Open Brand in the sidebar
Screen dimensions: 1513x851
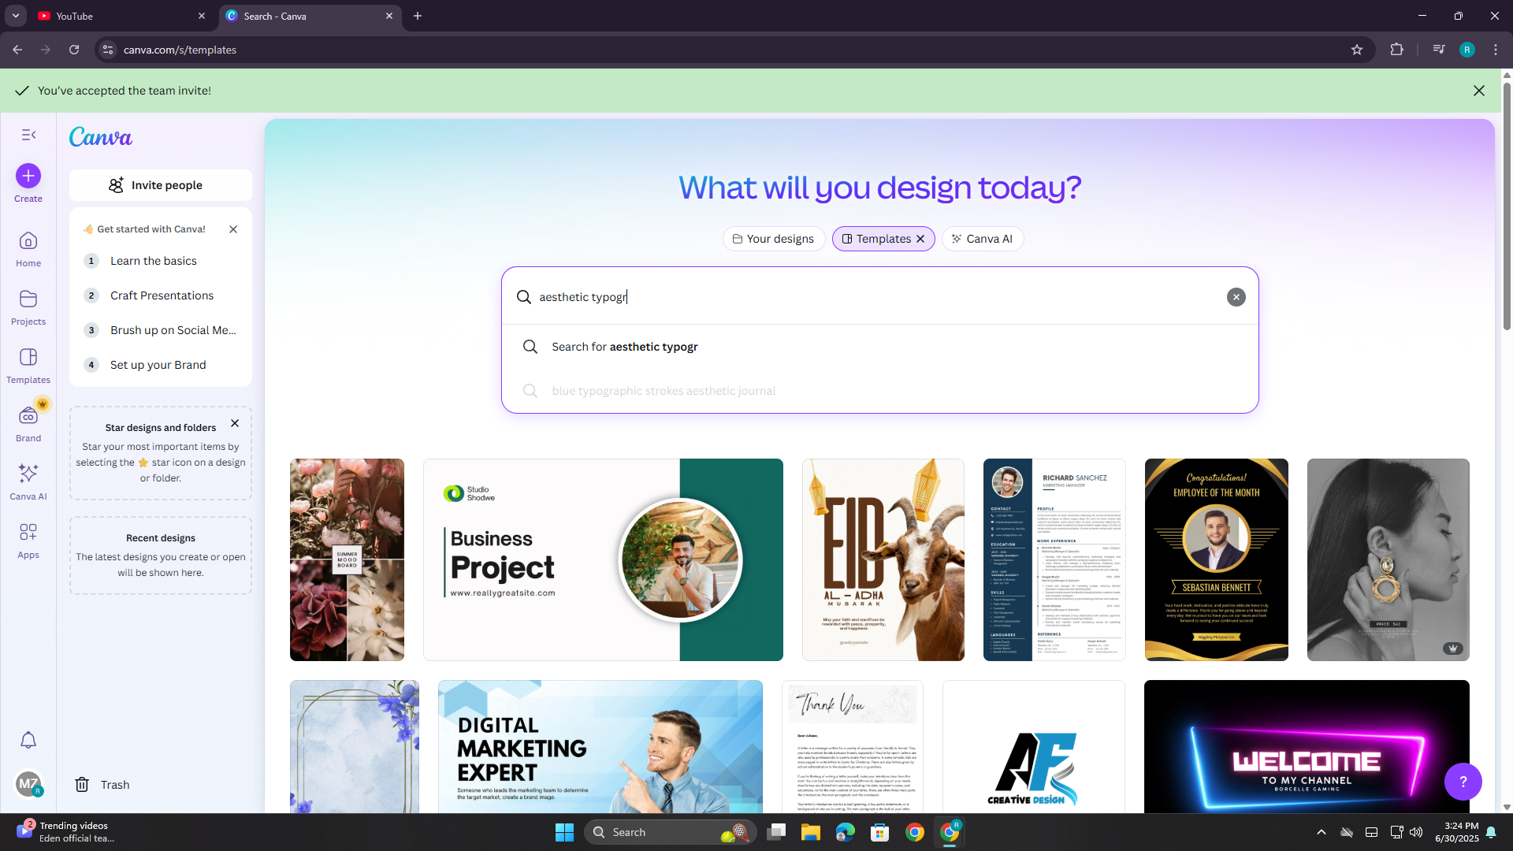[x=28, y=424]
